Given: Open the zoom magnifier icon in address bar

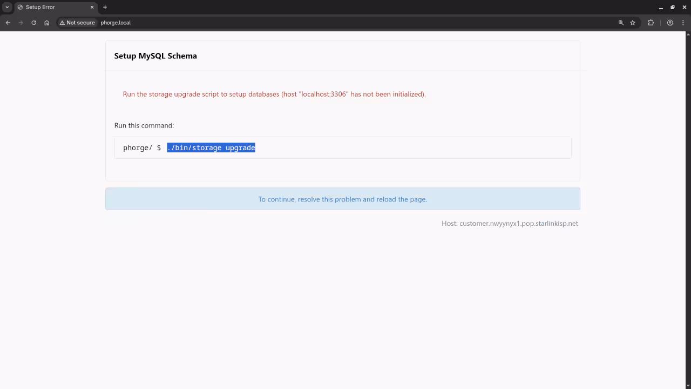Looking at the screenshot, I should pyautogui.click(x=621, y=23).
